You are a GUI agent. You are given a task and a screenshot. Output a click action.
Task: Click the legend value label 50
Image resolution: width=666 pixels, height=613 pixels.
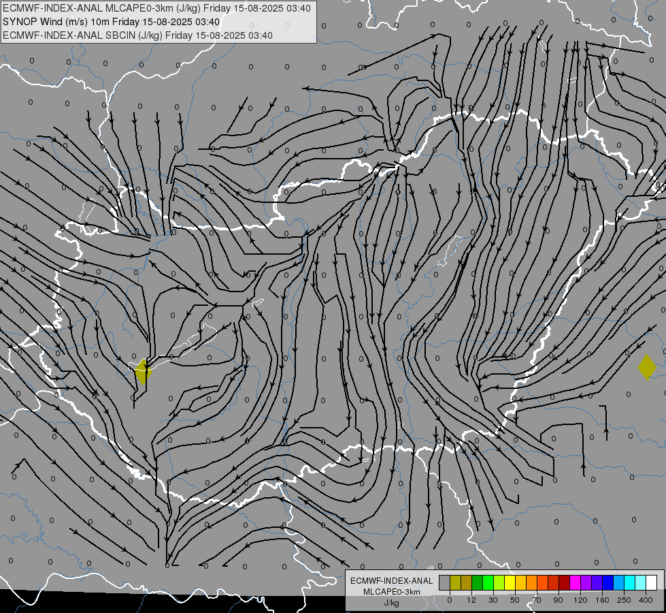point(515,600)
